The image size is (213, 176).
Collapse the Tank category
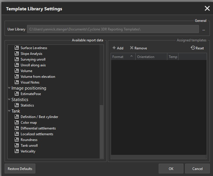pos(9,111)
